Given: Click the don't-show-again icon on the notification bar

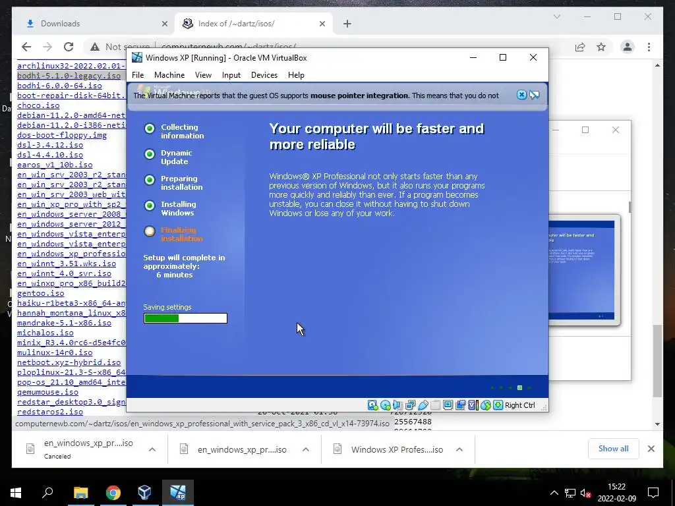Looking at the screenshot, I should coord(535,95).
